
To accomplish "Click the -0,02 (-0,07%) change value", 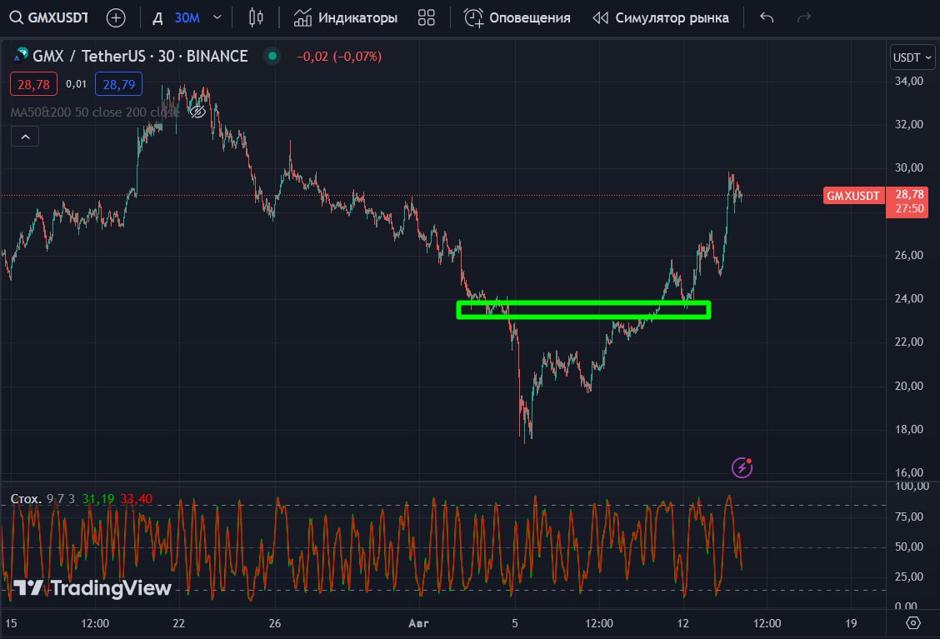I will [x=339, y=57].
